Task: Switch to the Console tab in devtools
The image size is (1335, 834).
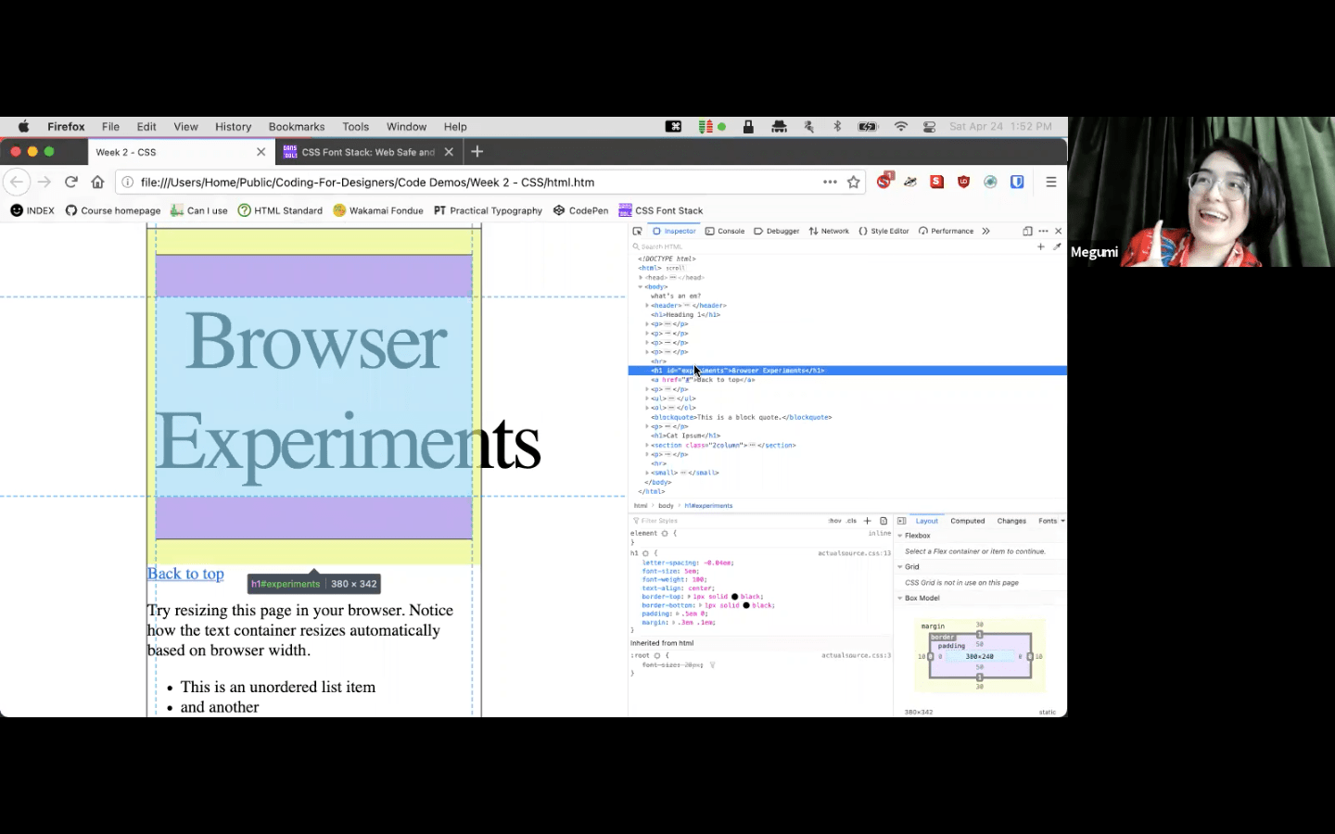Action: 731,231
